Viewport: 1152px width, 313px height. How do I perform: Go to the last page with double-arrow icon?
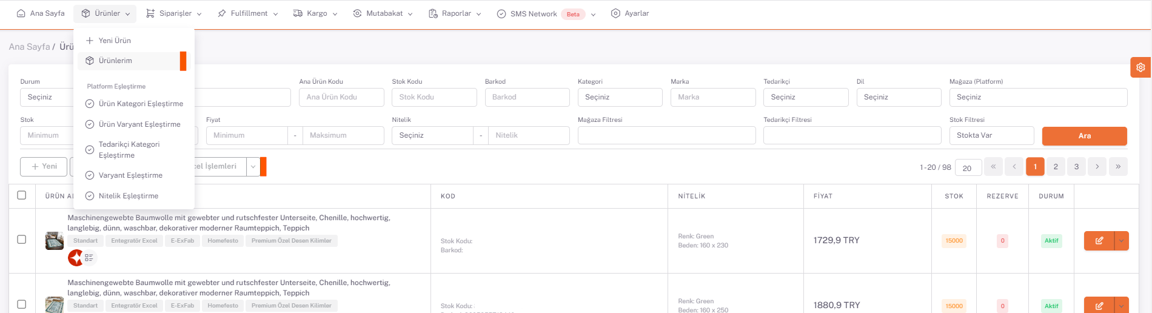click(1117, 166)
